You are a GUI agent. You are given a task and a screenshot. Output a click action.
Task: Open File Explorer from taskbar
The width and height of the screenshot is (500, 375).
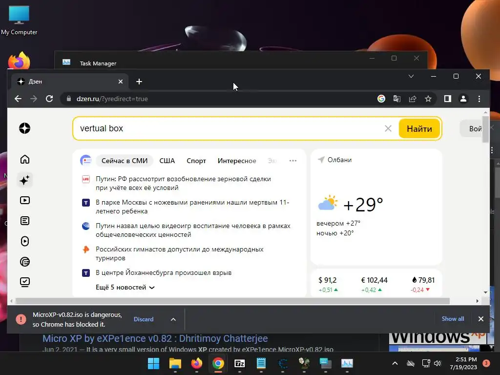[175, 363]
